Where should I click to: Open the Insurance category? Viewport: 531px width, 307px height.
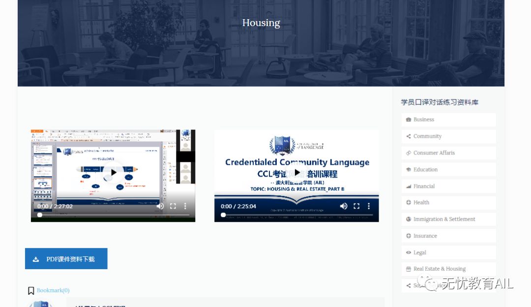448,236
